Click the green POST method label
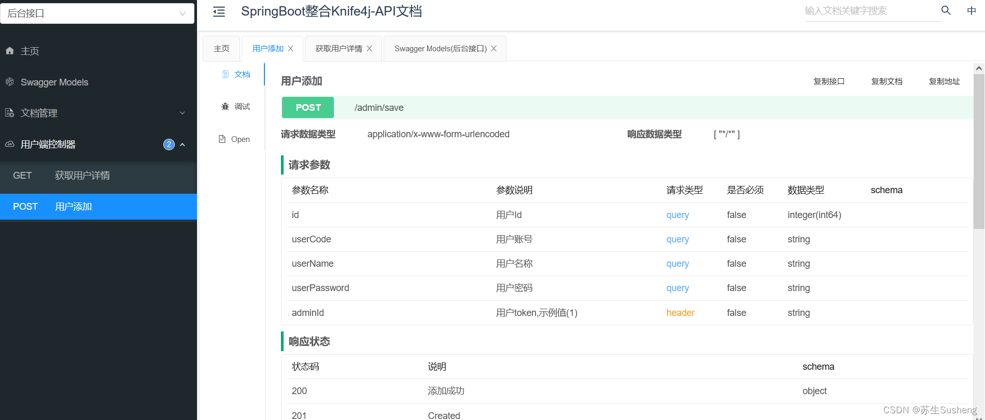The width and height of the screenshot is (985, 420). pyautogui.click(x=308, y=108)
